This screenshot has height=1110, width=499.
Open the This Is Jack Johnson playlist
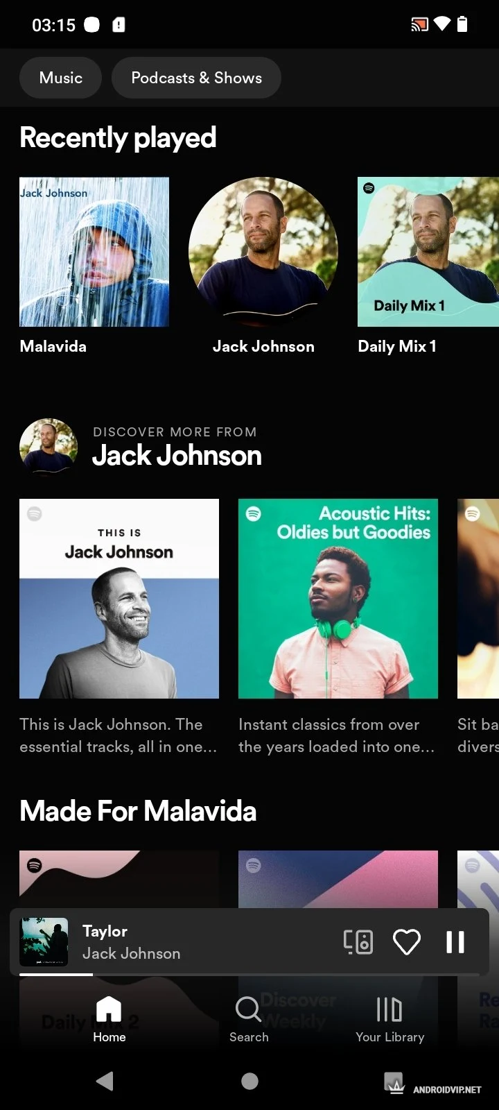(119, 599)
